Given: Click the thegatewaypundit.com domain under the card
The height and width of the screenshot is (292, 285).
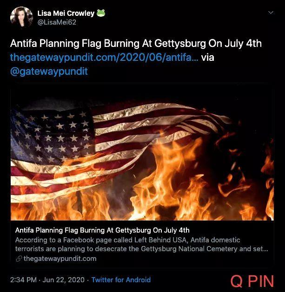Looking at the screenshot, I should (60, 259).
